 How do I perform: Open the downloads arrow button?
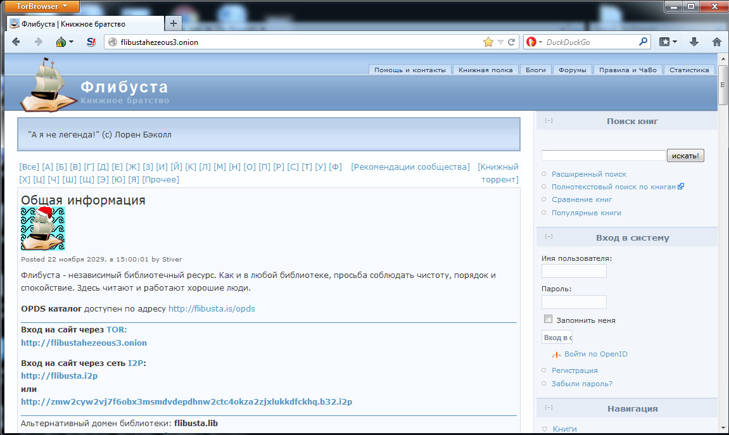(x=694, y=42)
